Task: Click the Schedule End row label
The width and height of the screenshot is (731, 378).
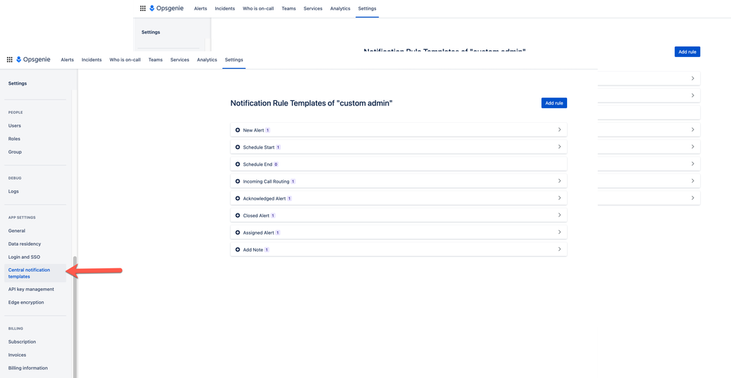Action: (258, 165)
